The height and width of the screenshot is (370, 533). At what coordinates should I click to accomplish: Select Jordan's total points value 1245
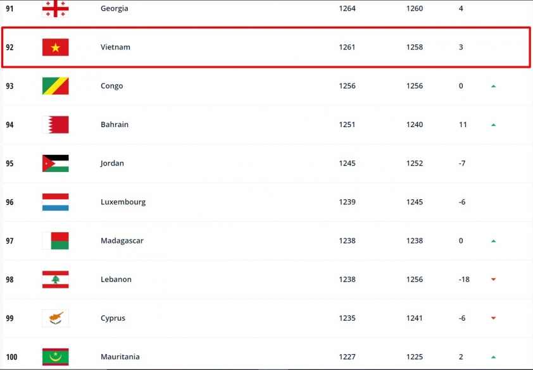pos(347,163)
